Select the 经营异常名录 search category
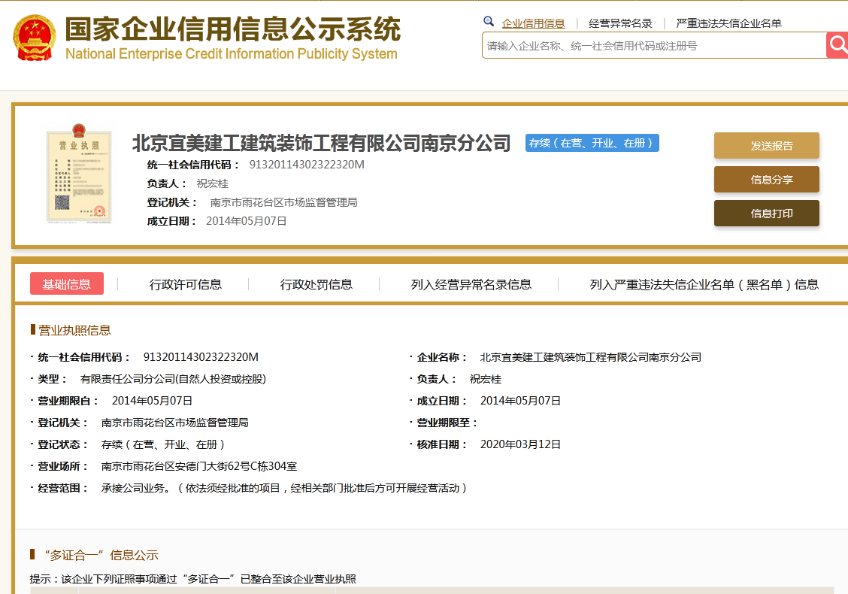 click(x=620, y=23)
